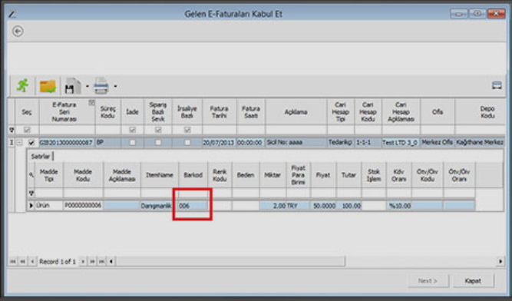This screenshot has height=301, width=512.
Task: Click the pencil app icon in title bar
Action: (12, 13)
